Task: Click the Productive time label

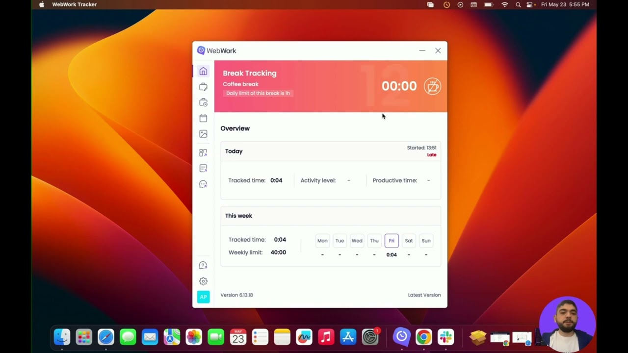Action: [x=394, y=180]
